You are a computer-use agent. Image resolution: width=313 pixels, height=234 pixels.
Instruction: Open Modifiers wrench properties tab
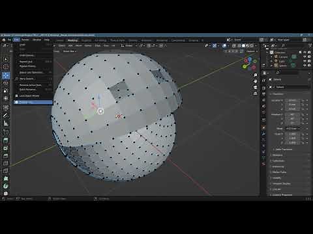(263, 133)
